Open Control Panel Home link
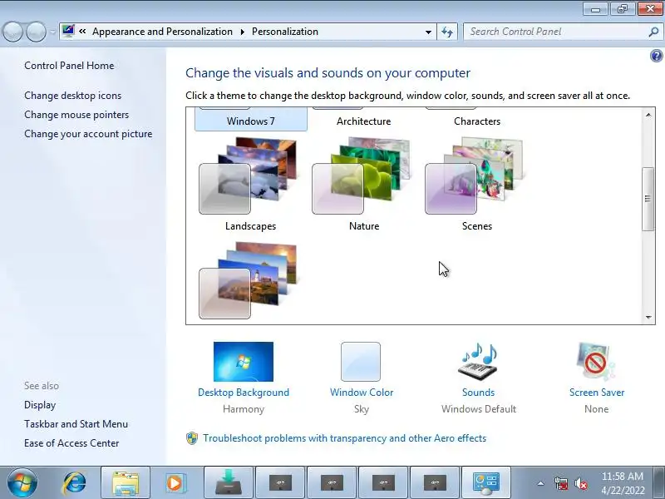665x499 pixels. [x=69, y=66]
